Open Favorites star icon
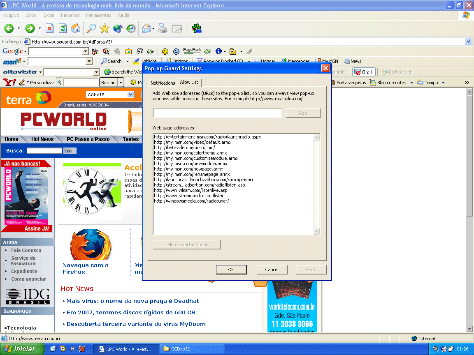The height and width of the screenshot is (355, 474). point(104,28)
